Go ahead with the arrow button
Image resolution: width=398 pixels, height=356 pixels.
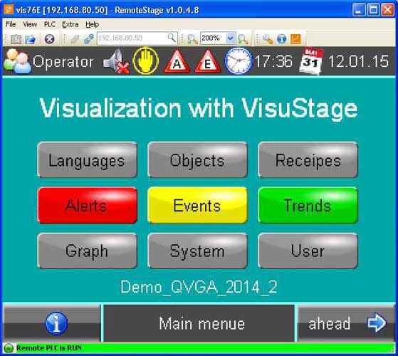click(346, 323)
